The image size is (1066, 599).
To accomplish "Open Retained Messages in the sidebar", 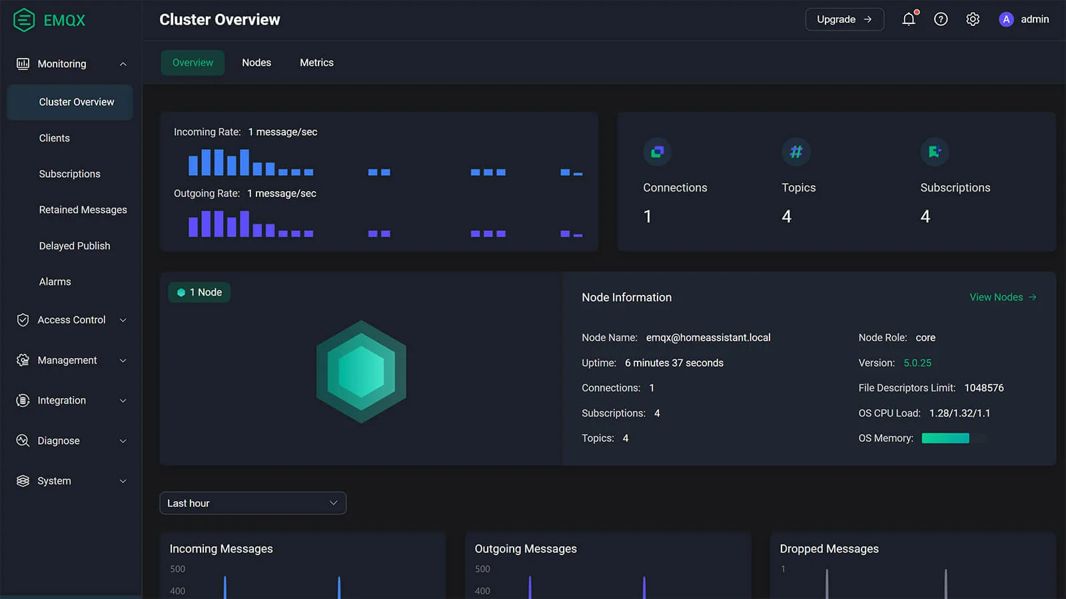I will point(83,210).
